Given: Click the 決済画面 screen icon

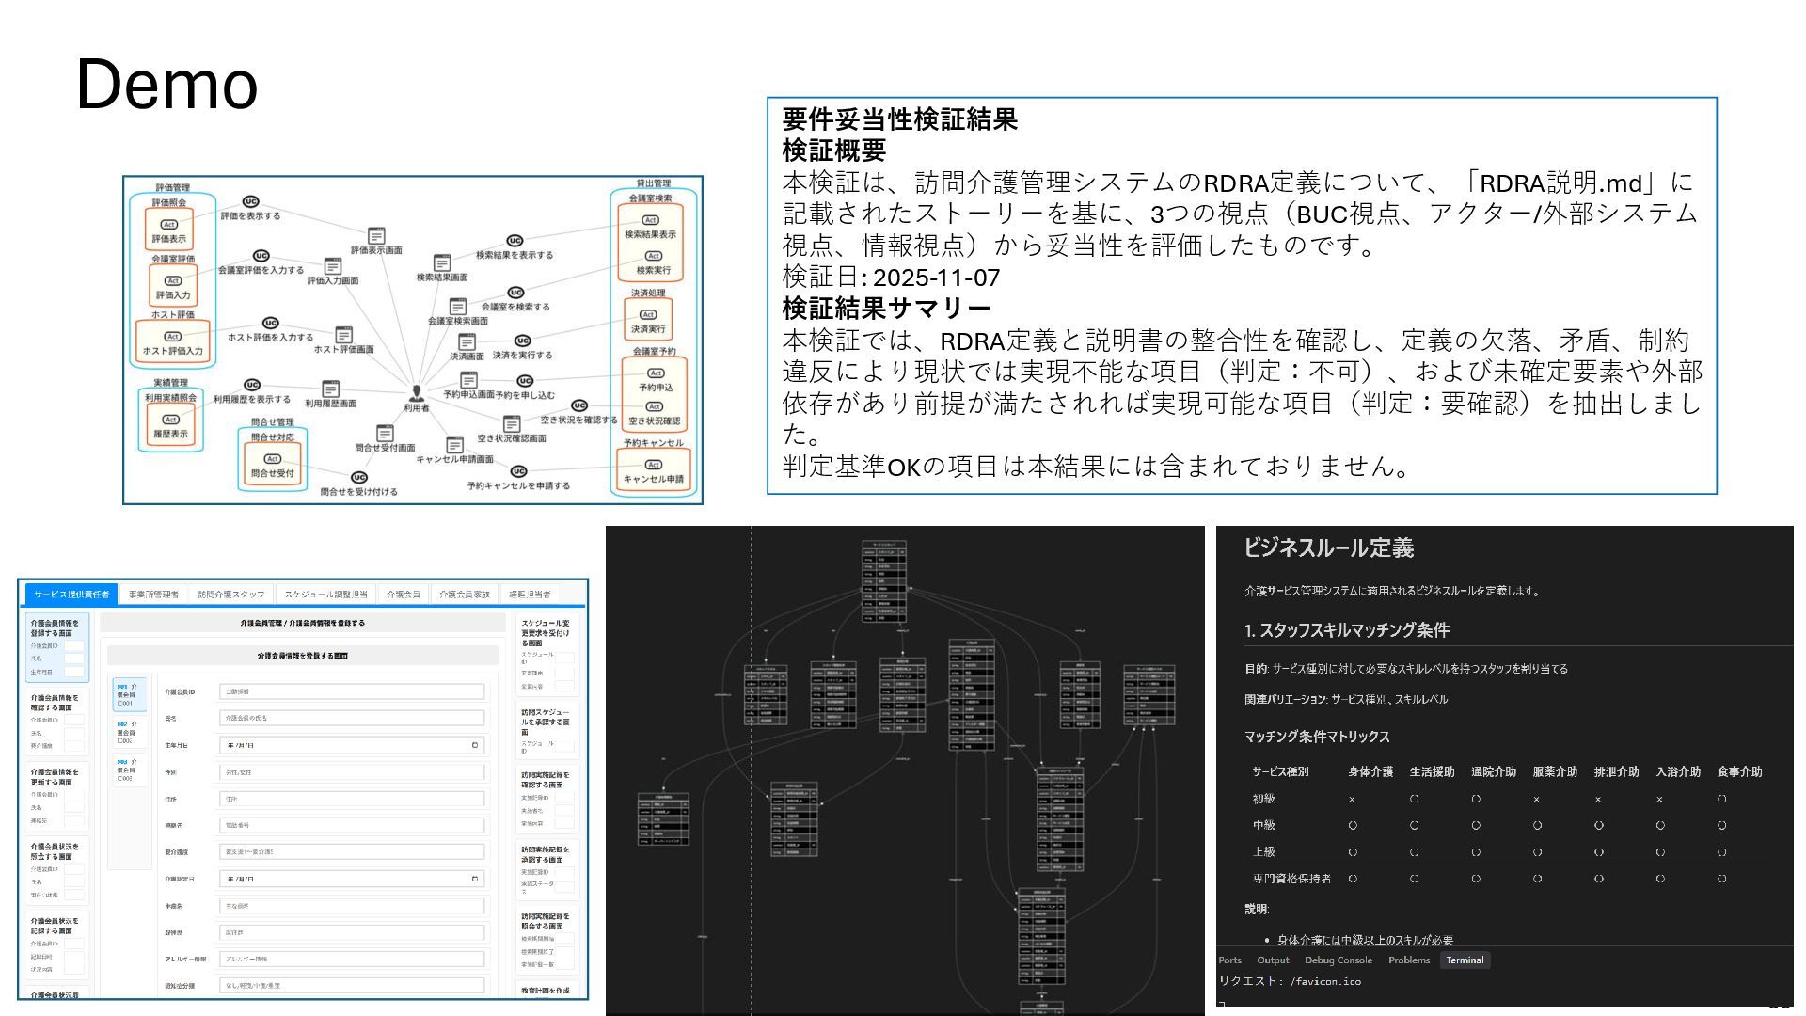Looking at the screenshot, I should [x=467, y=342].
